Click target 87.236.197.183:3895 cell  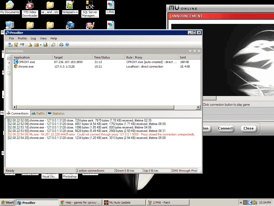pos(68,62)
